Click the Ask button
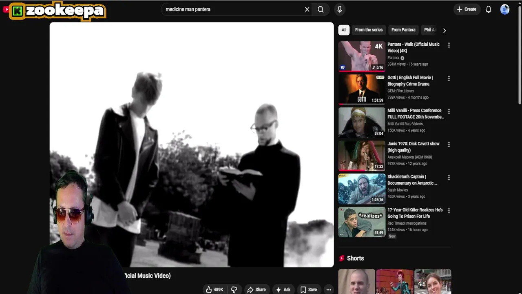522x294 pixels. pyautogui.click(x=283, y=290)
